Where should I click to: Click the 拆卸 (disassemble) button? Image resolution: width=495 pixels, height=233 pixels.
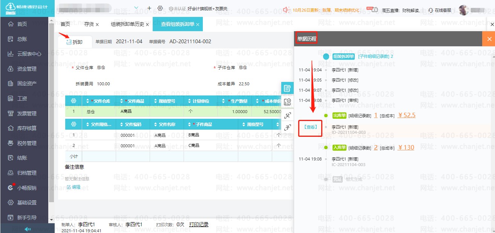point(74,42)
